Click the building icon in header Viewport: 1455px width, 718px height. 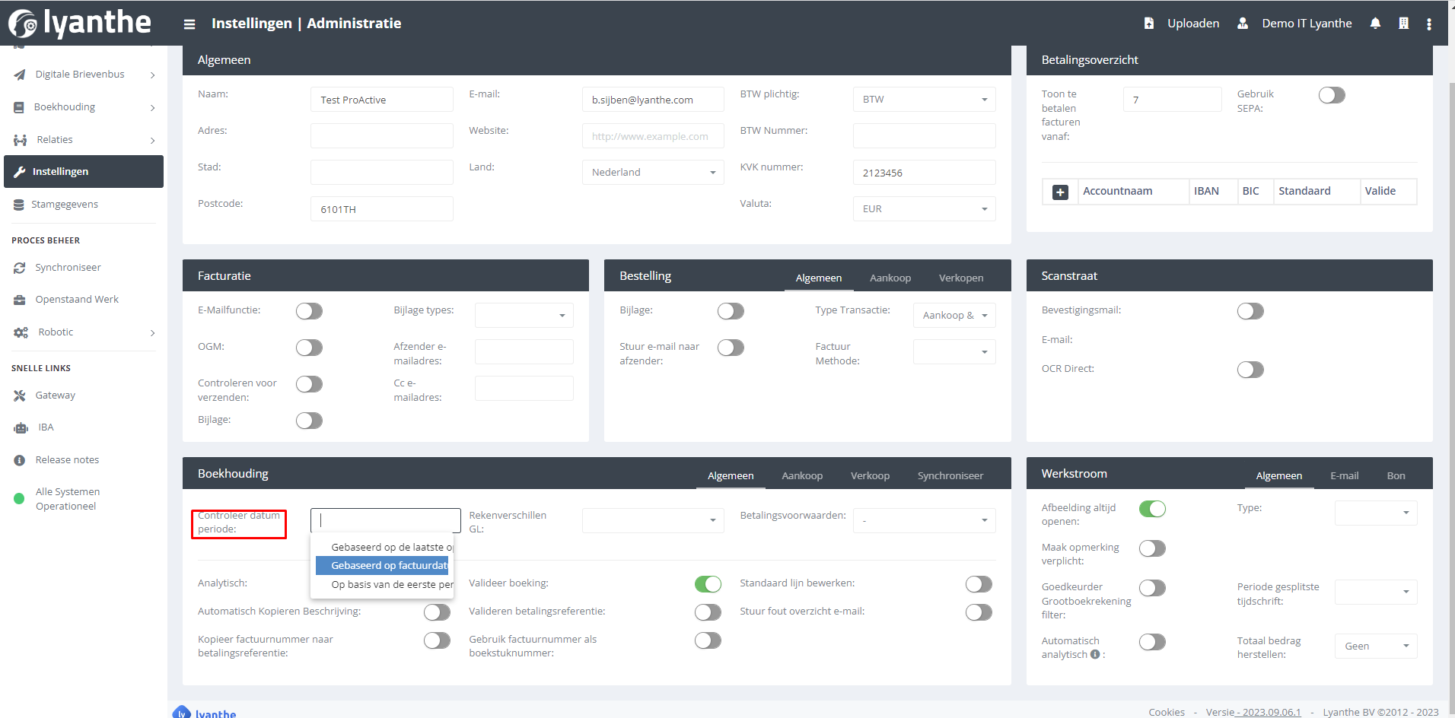1403,24
